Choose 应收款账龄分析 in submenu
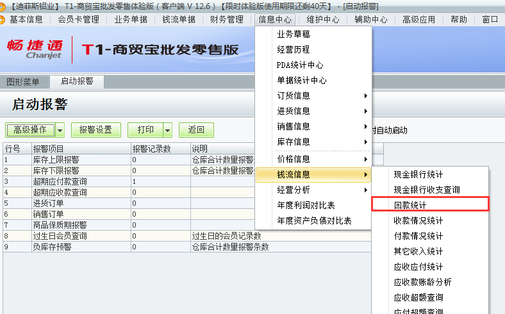This screenshot has height=314, width=505. click(x=430, y=283)
